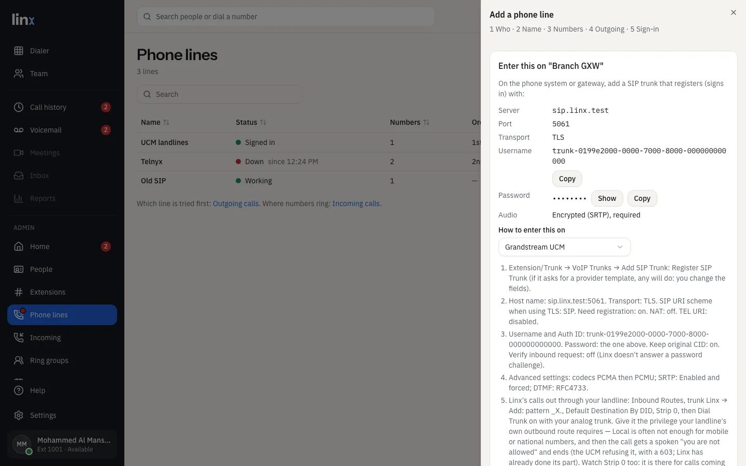Click the Incoming call arrow icon

[x=19, y=338]
